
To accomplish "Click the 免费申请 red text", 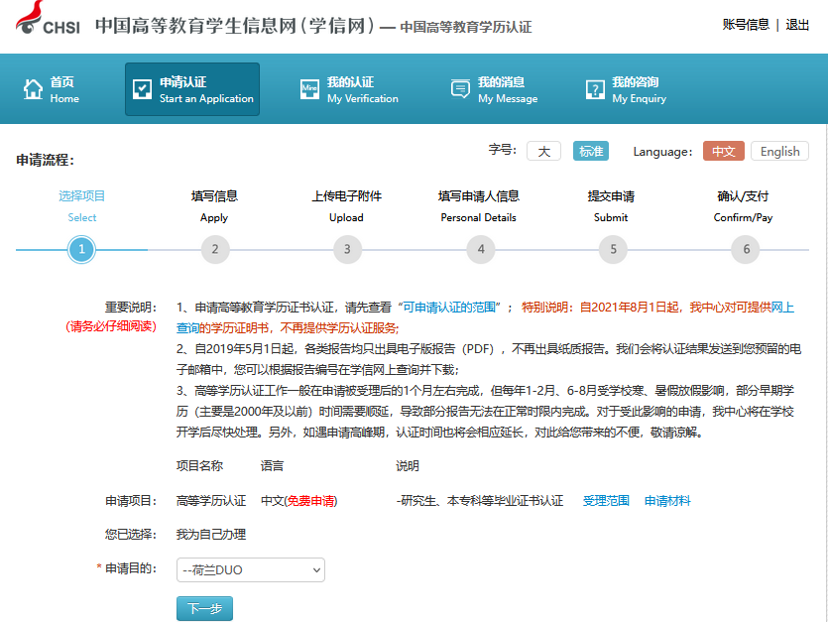I will [x=311, y=500].
